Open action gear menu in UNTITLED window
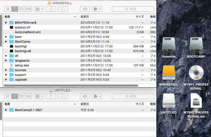 click(x=97, y=96)
